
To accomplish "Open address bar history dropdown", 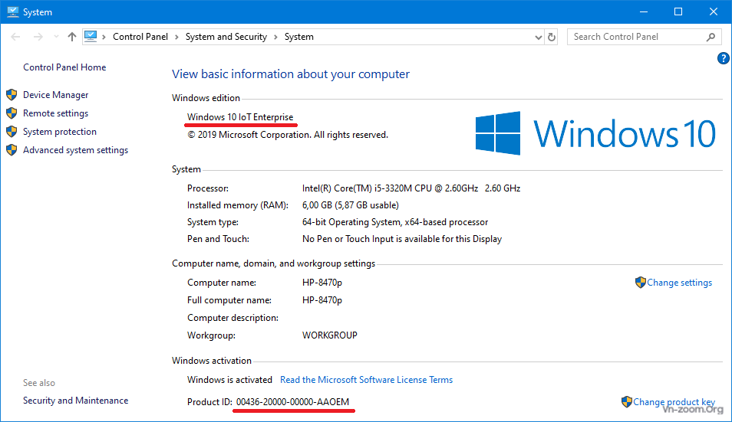I will tap(539, 37).
